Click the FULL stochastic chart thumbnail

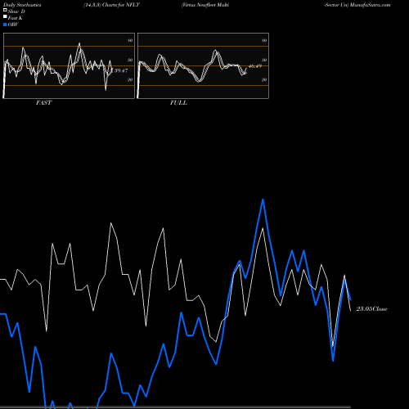[203, 65]
